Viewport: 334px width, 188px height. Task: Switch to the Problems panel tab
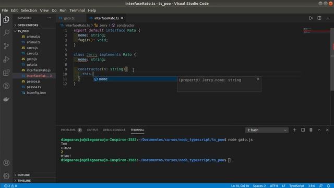click(71, 130)
